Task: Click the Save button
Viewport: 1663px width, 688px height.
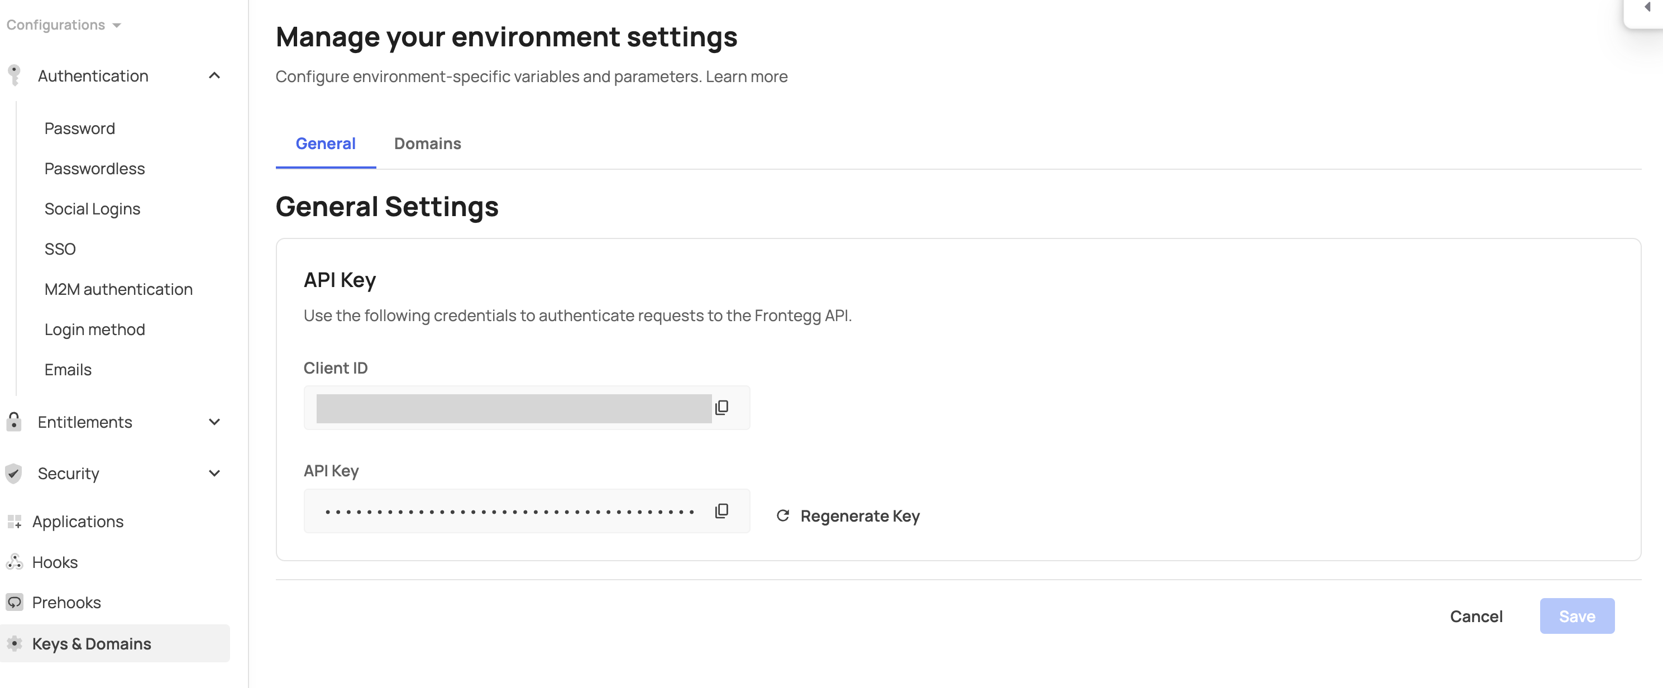Action: [1576, 616]
